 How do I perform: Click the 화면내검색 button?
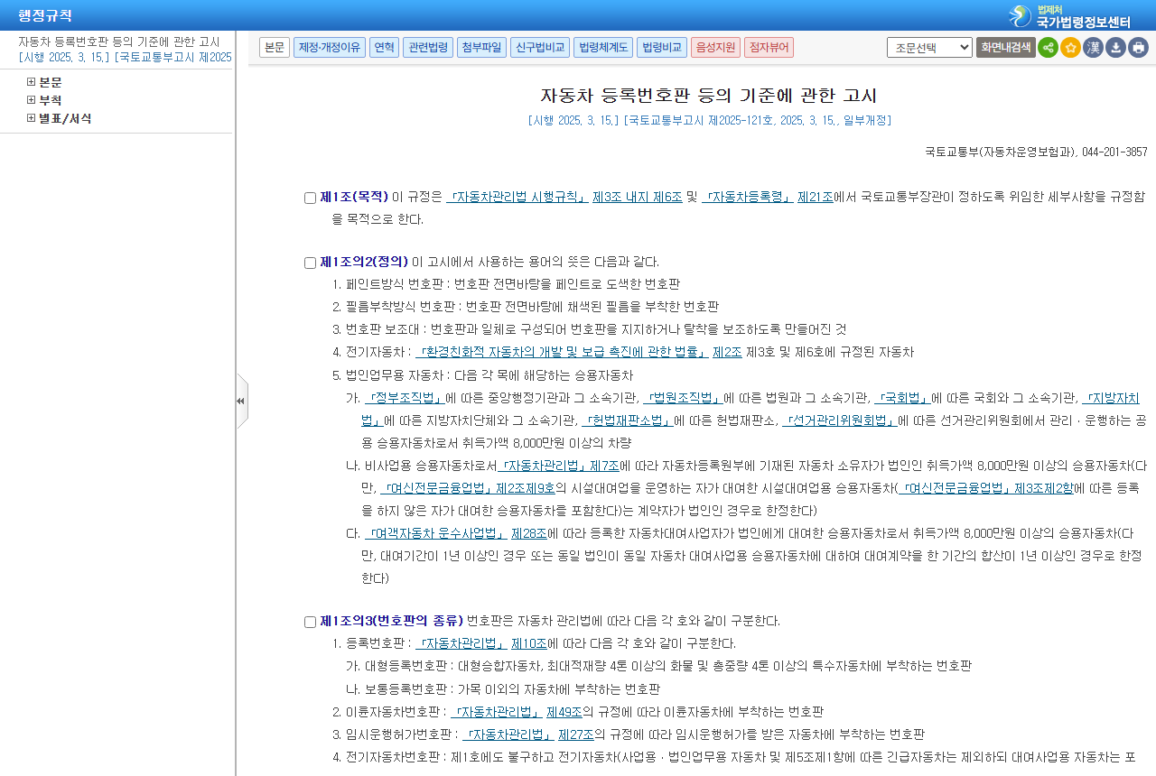[1005, 47]
